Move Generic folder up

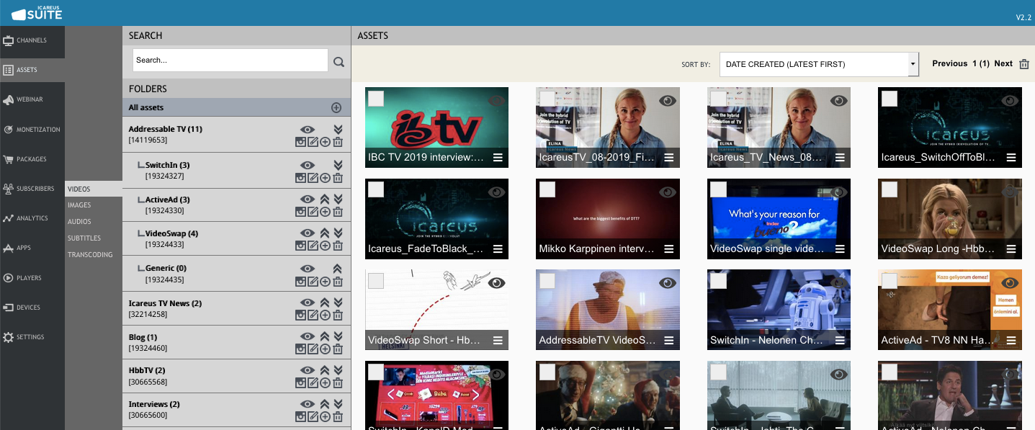pyautogui.click(x=338, y=269)
